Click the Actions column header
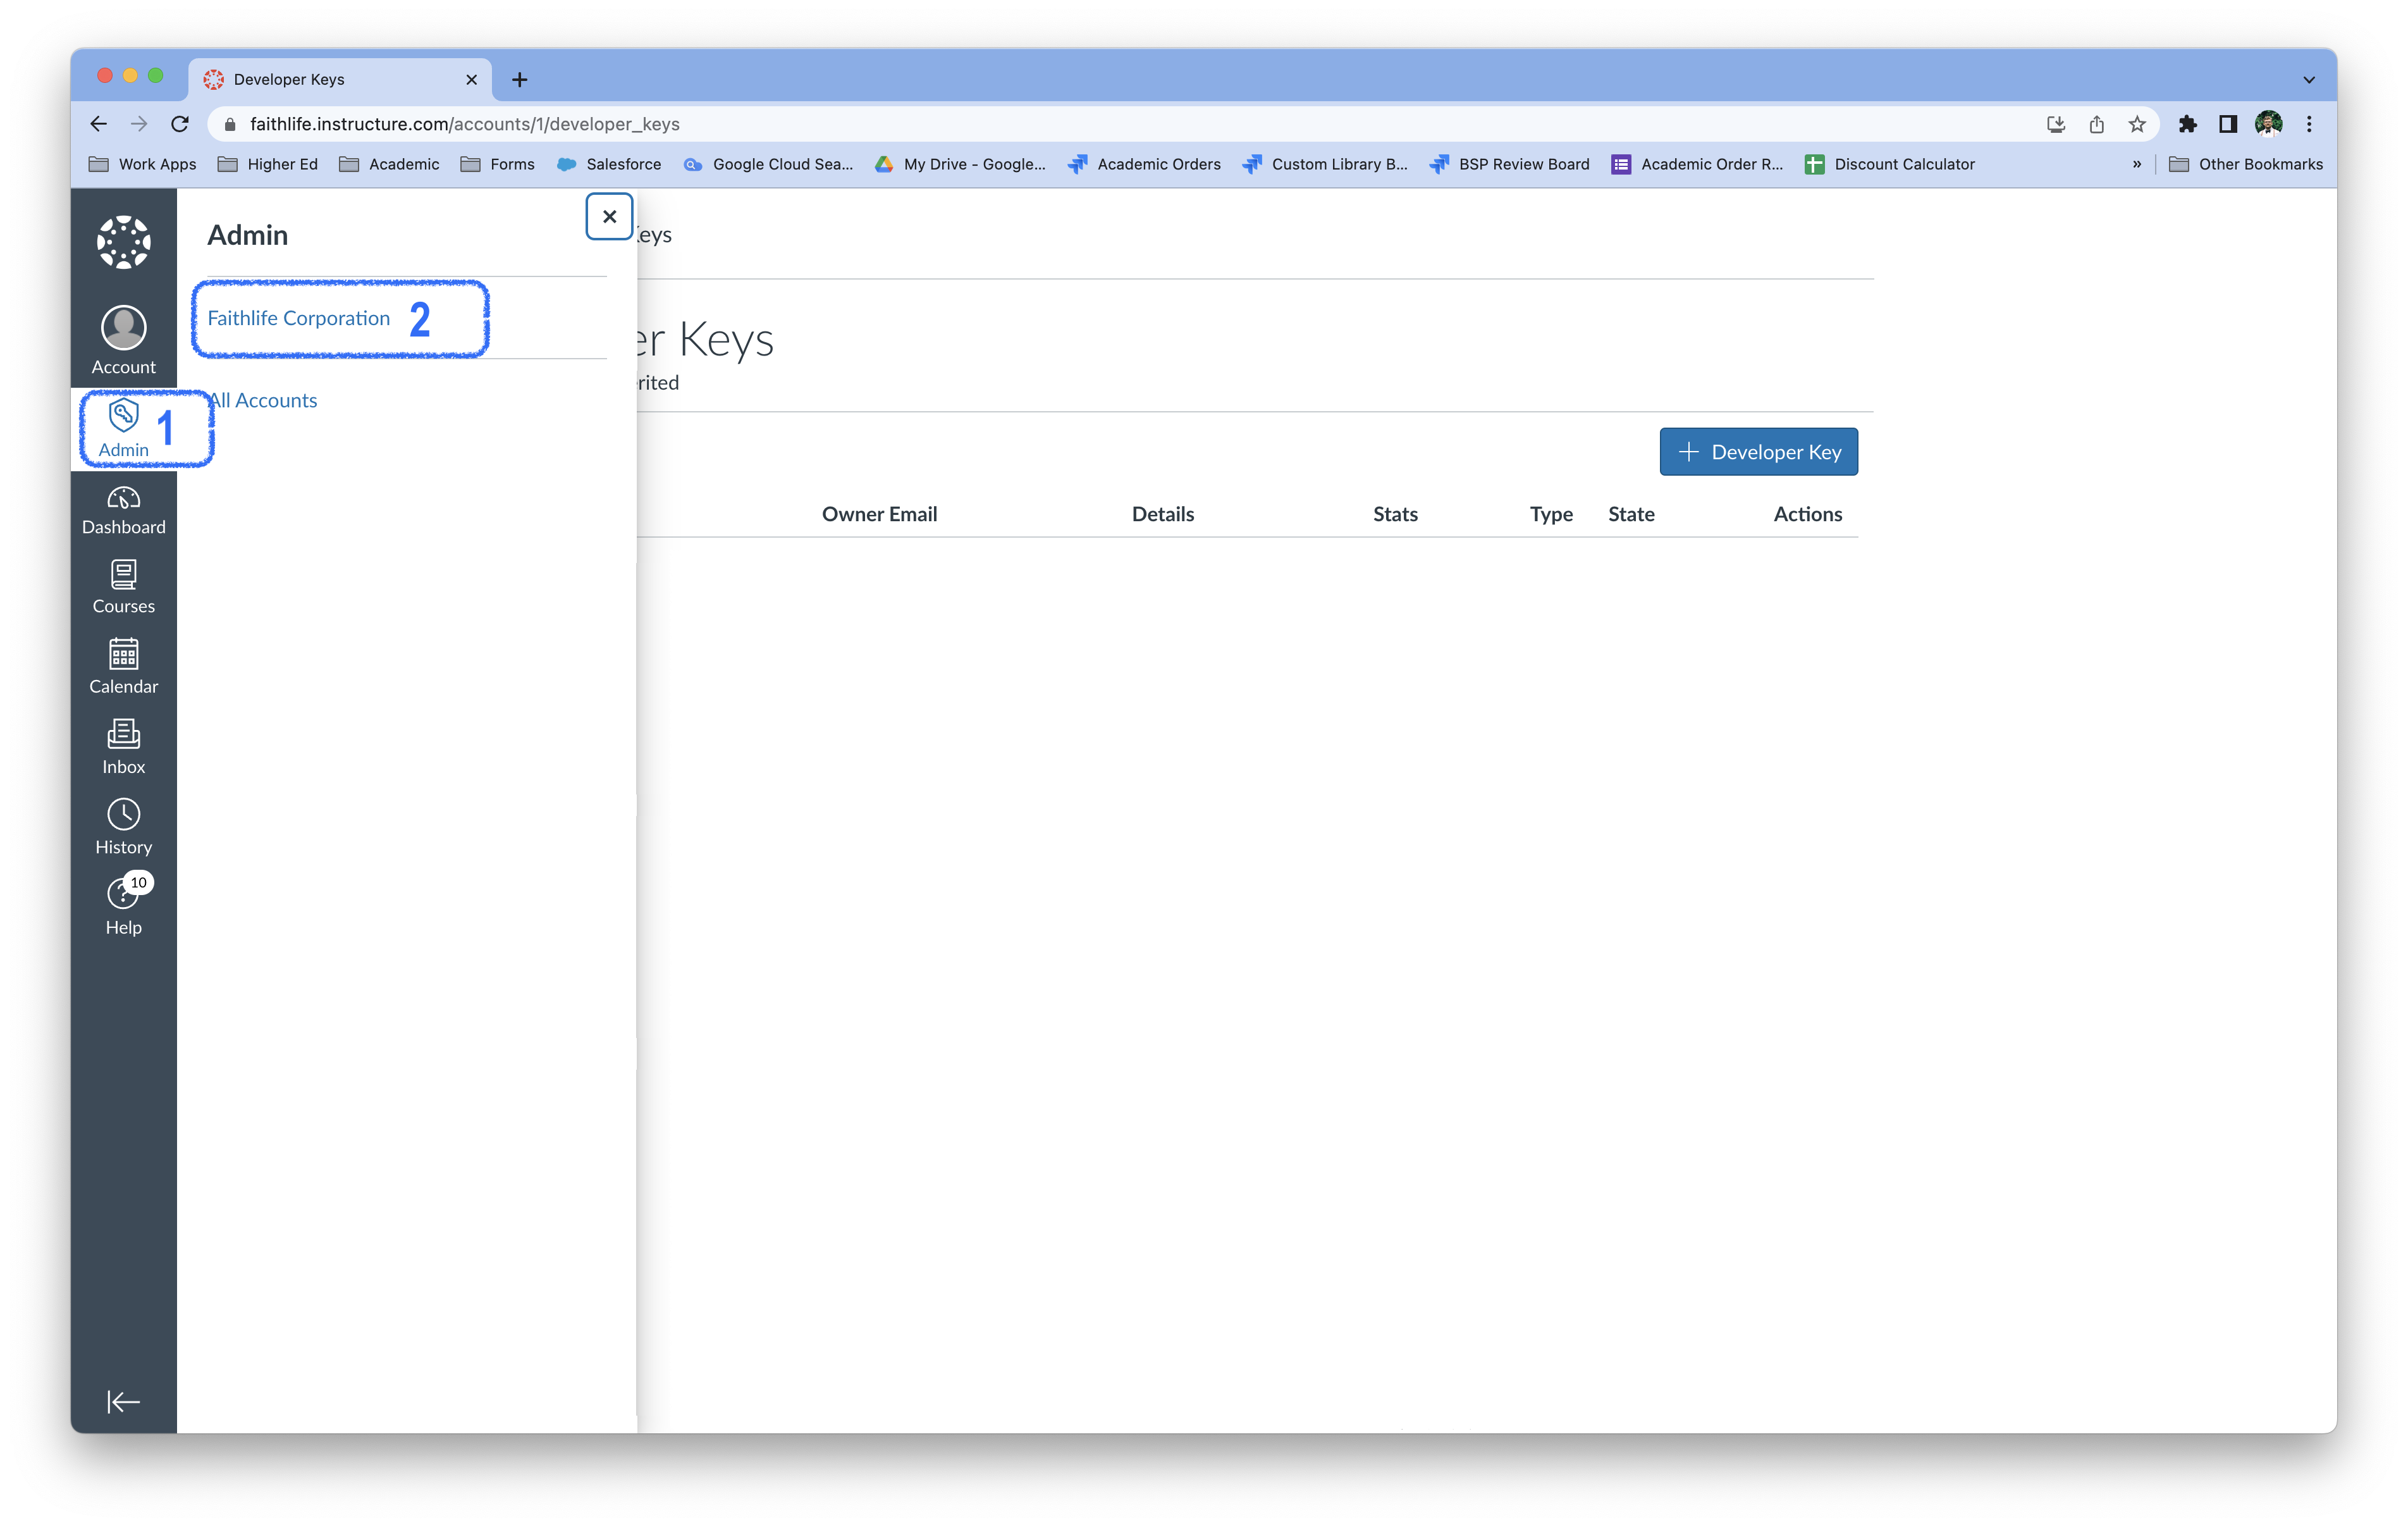The height and width of the screenshot is (1527, 2408). coord(1807,514)
